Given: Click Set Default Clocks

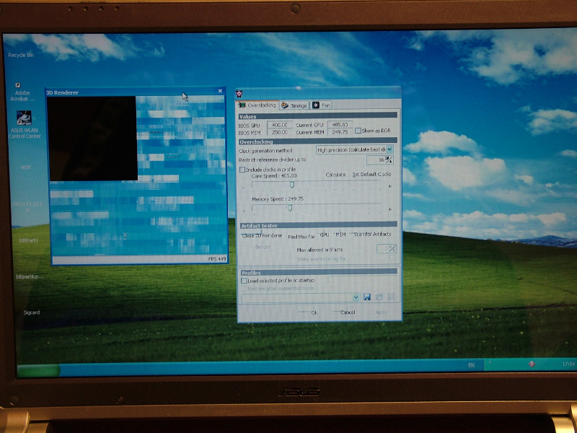Looking at the screenshot, I should [371, 175].
